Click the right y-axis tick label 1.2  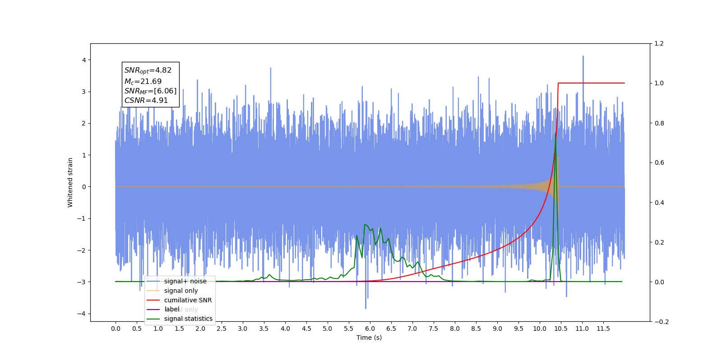(x=659, y=44)
